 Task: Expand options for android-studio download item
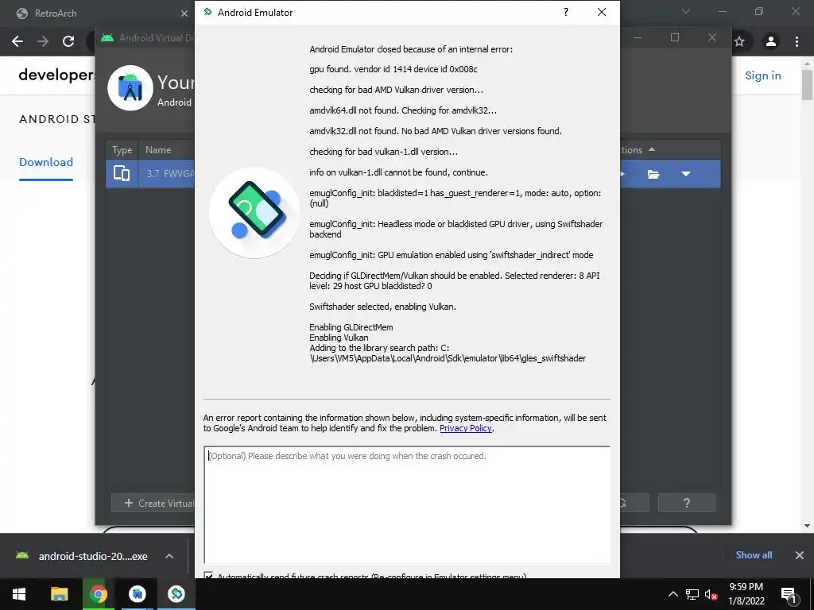[x=169, y=556]
